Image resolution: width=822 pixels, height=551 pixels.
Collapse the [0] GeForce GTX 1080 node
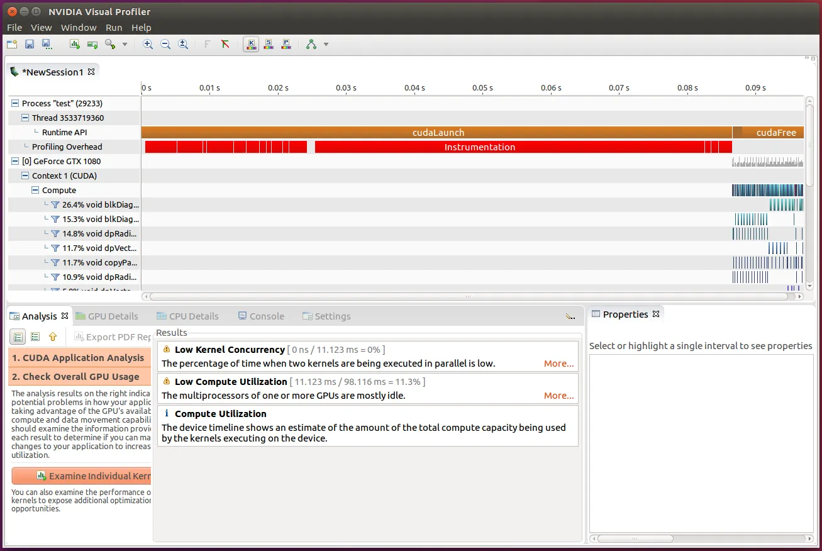pyautogui.click(x=15, y=161)
